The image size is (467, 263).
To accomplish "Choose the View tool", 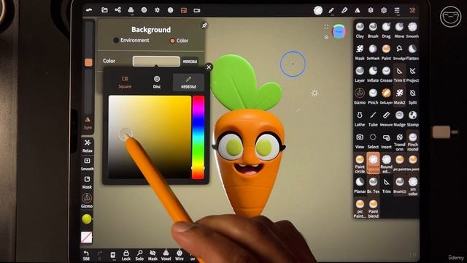I will click(360, 141).
